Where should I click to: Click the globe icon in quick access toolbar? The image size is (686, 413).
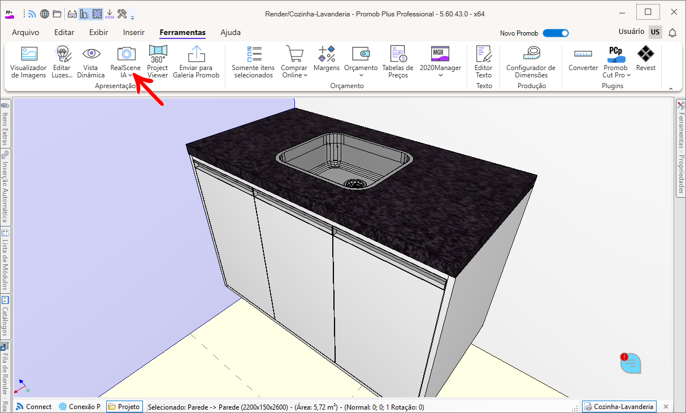tap(45, 14)
